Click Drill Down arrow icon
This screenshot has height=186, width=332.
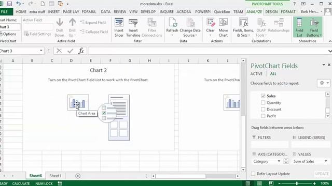[x=60, y=22]
